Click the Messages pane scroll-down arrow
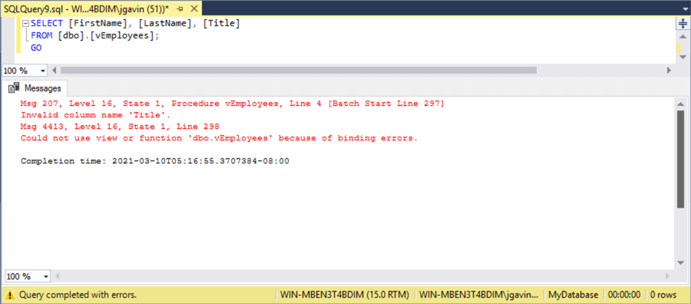The width and height of the screenshot is (691, 304). [681, 263]
